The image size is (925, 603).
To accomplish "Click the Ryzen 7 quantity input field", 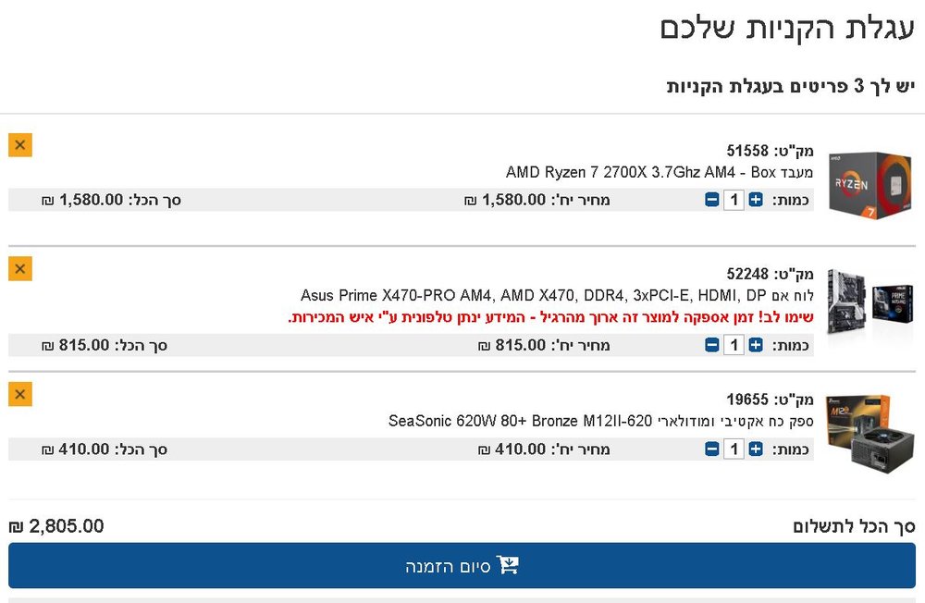I will pos(734,200).
